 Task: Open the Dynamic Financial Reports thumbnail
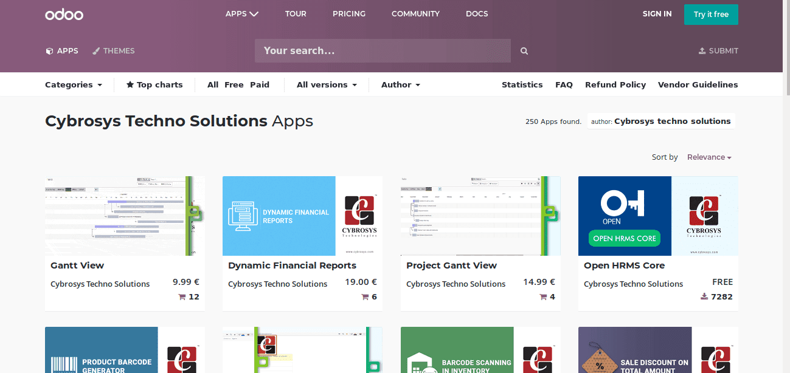[x=302, y=216]
